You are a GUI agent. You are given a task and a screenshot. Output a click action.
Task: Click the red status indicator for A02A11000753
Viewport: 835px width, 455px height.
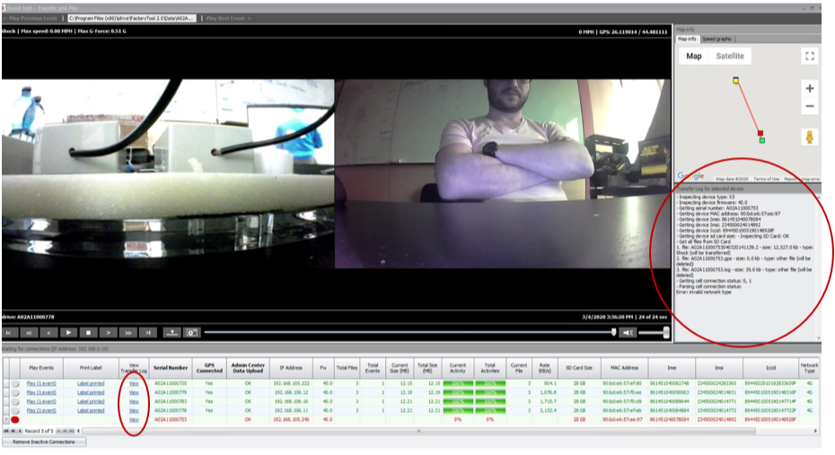(x=15, y=419)
